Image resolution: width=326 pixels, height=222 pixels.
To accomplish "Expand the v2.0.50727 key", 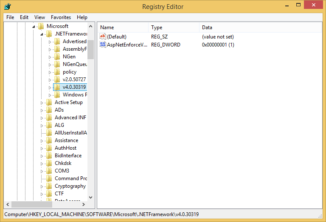I will [50, 80].
